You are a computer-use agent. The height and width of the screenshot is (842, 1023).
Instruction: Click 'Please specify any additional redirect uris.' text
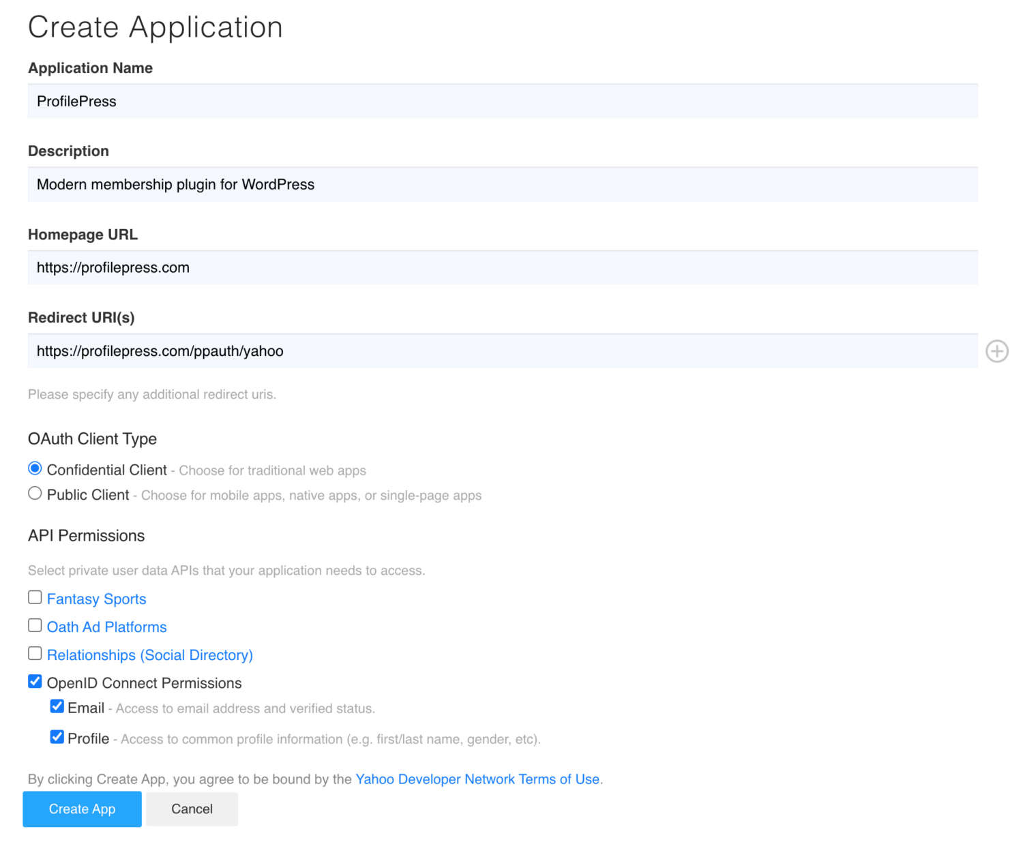[x=152, y=395]
